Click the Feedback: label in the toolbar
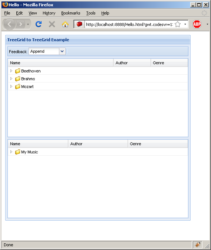The image size is (211, 250). [x=18, y=52]
